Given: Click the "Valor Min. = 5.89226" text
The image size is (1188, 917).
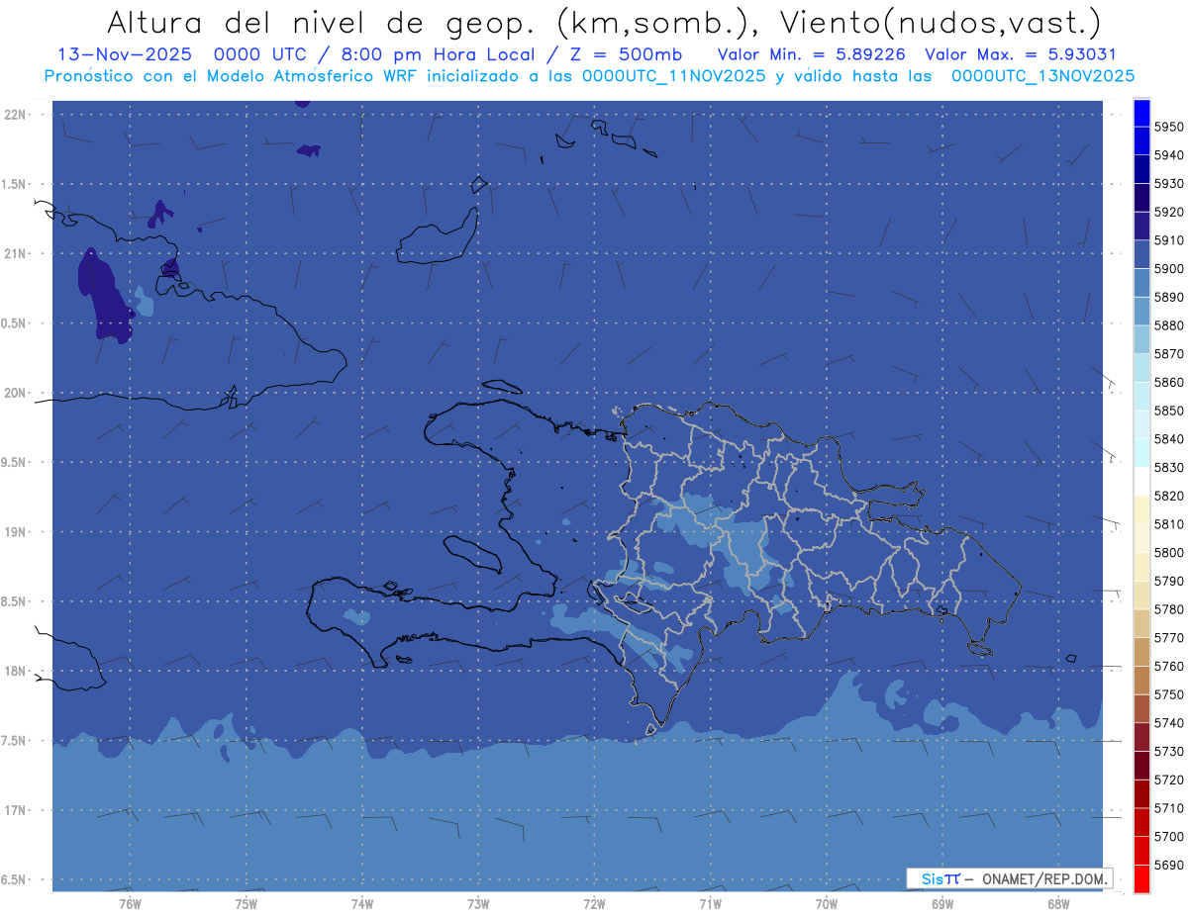Looking at the screenshot, I should pyautogui.click(x=812, y=54).
